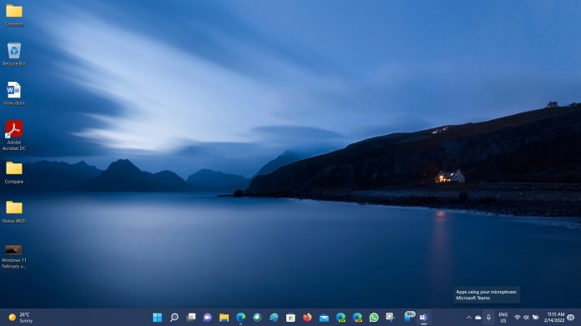Screen dimensions: 581x326
Task: Open weather widget showing Sunny
Action: [x=21, y=318]
